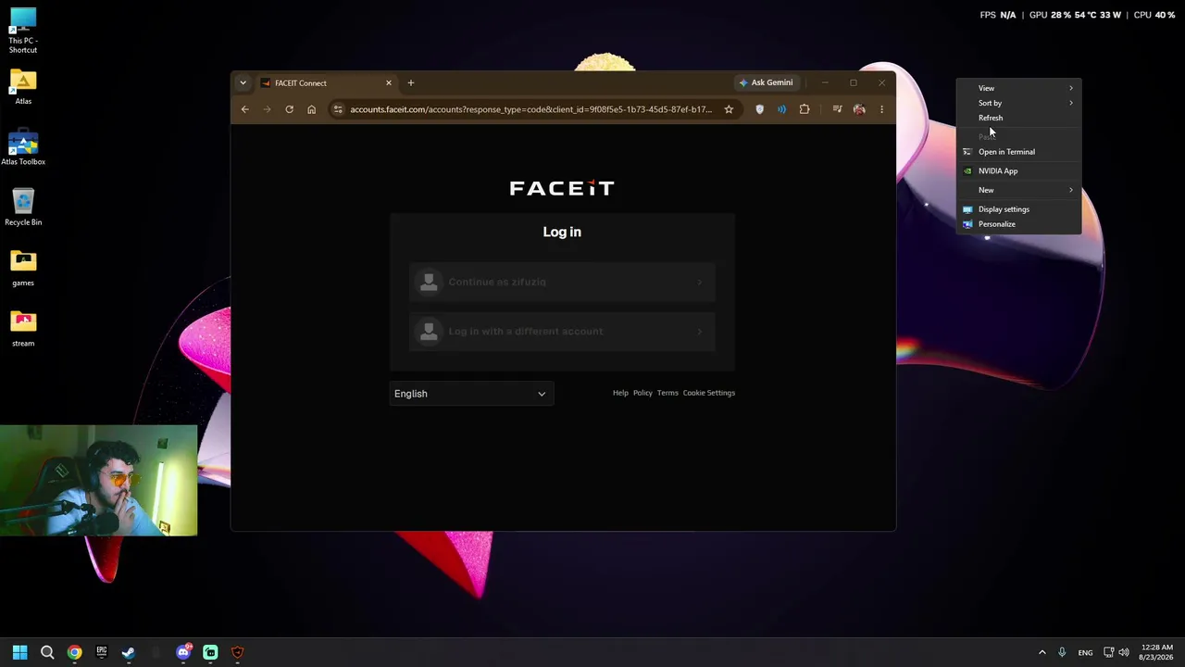1185x667 pixels.
Task: Open the orange FACEIT taskbar app
Action: pyautogui.click(x=238, y=652)
